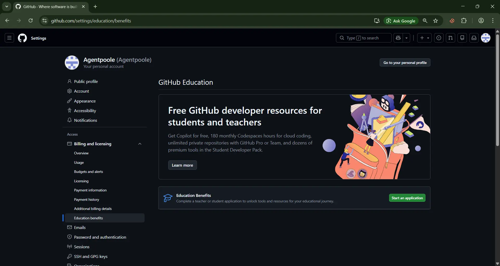Screen dimensions: 500x266
Task: Click the GitHub Octocat logo
Action: [22, 38]
